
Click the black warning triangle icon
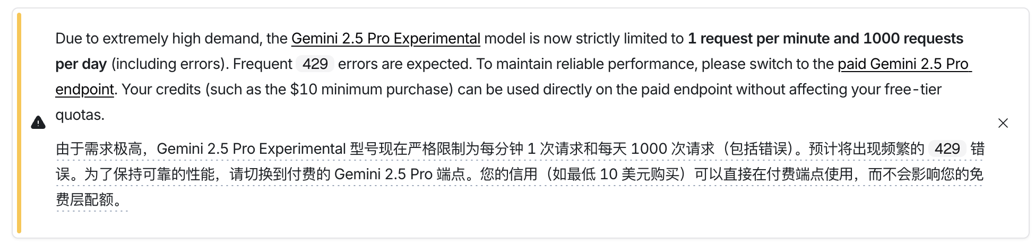(x=38, y=123)
